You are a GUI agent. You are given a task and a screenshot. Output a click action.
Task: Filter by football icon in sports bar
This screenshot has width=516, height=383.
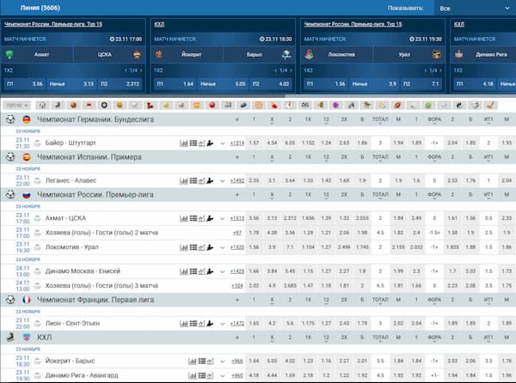coord(42,105)
